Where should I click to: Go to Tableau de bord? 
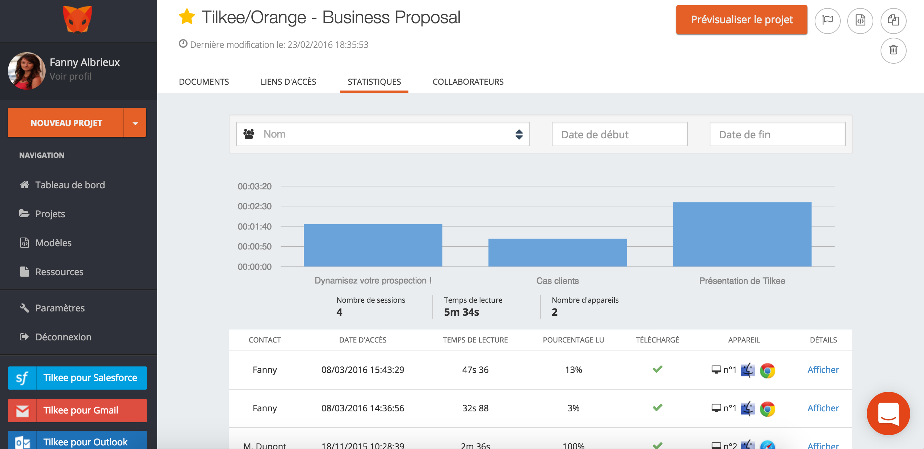62,185
